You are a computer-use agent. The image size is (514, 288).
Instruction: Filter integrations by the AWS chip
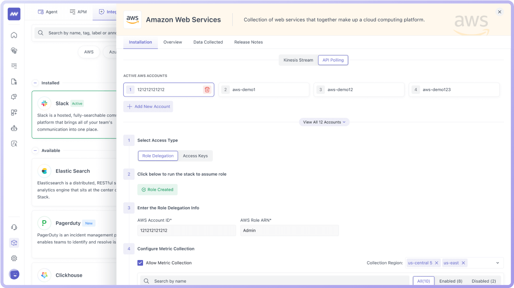(89, 52)
